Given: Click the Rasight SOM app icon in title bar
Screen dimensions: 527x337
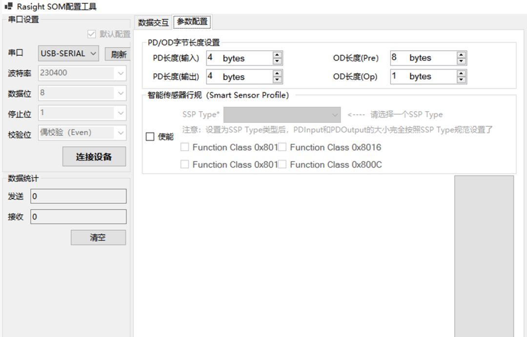Looking at the screenshot, I should pyautogui.click(x=8, y=7).
